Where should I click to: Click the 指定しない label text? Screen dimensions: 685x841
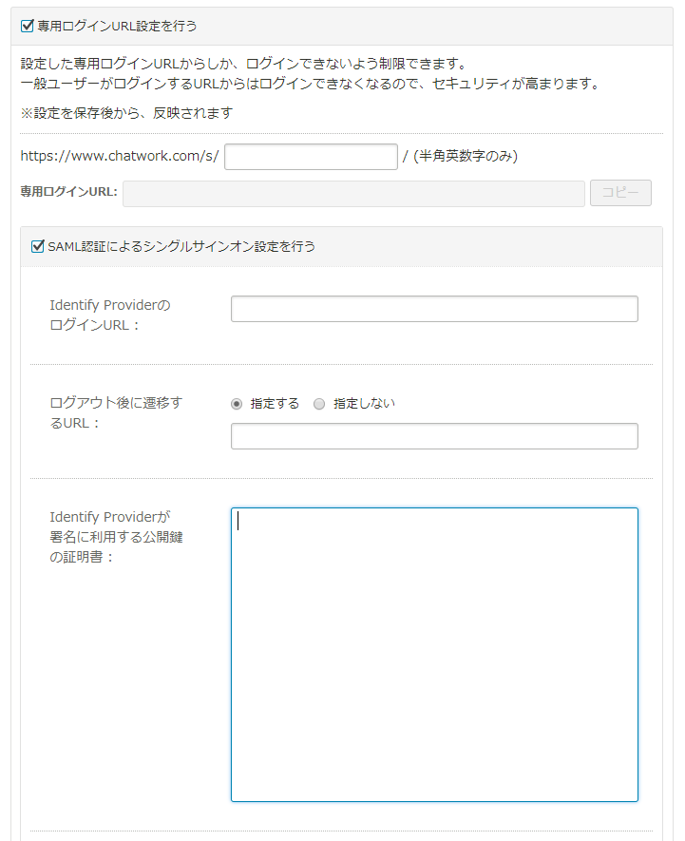364,404
